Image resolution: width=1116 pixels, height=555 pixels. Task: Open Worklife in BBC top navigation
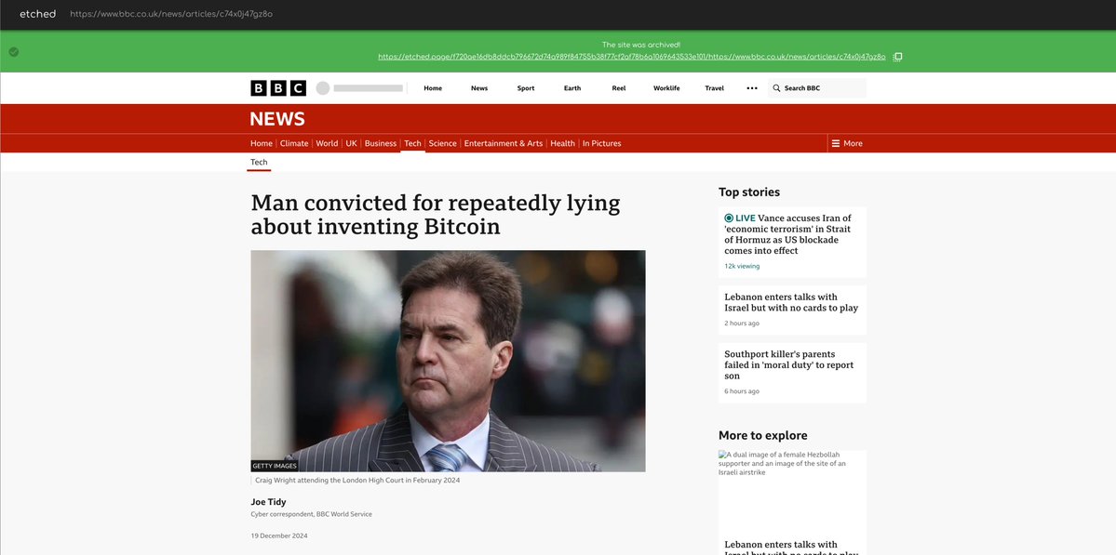tap(666, 88)
